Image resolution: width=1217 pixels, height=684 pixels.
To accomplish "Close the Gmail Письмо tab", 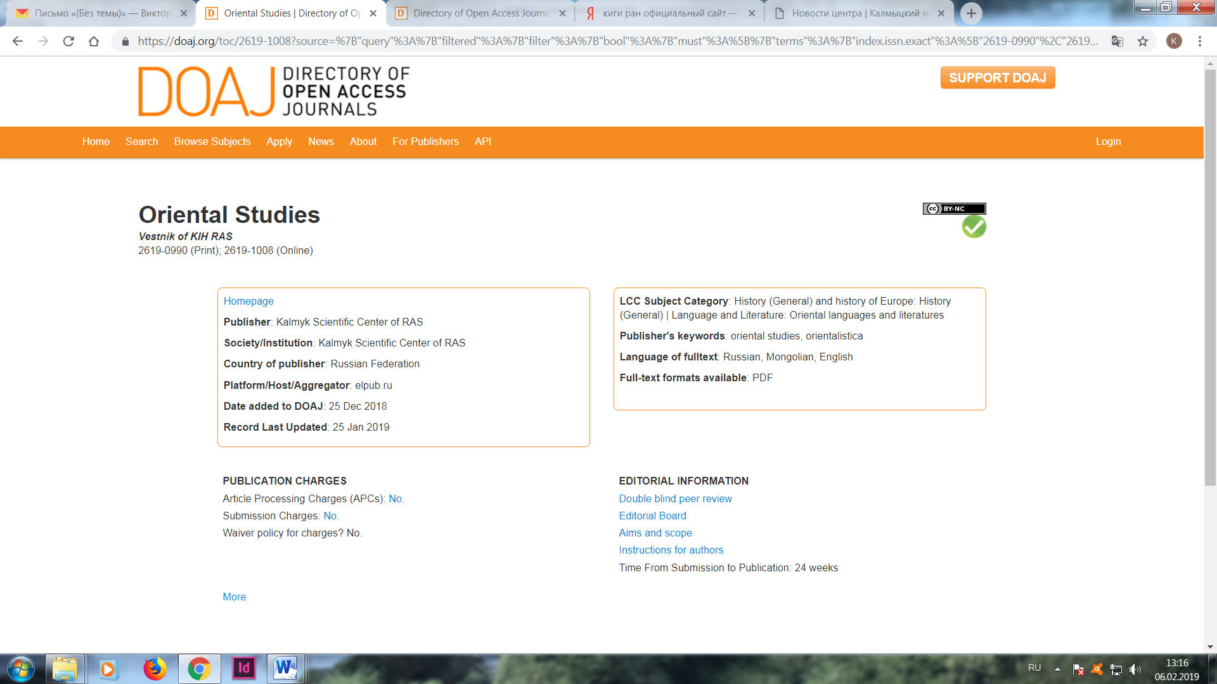I will tap(184, 13).
